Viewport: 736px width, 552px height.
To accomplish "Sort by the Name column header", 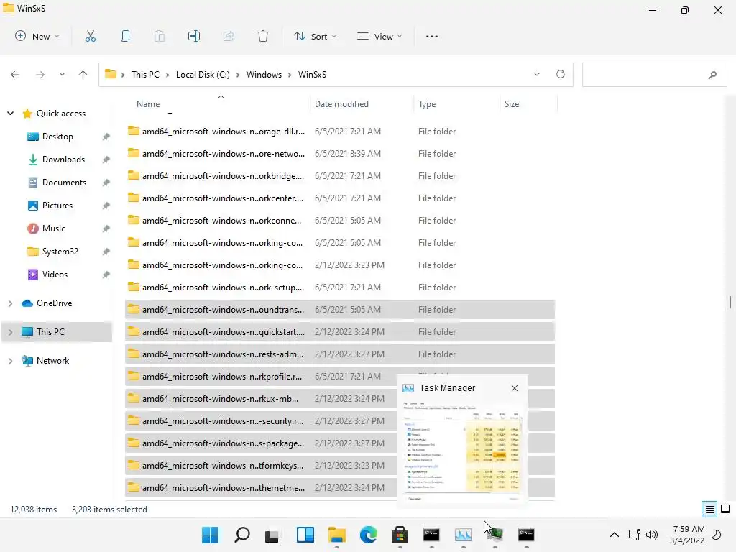I will tap(148, 103).
